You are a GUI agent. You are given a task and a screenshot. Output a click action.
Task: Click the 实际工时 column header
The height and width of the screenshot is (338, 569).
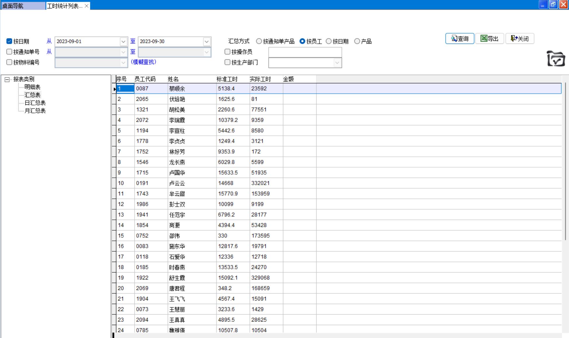(260, 79)
